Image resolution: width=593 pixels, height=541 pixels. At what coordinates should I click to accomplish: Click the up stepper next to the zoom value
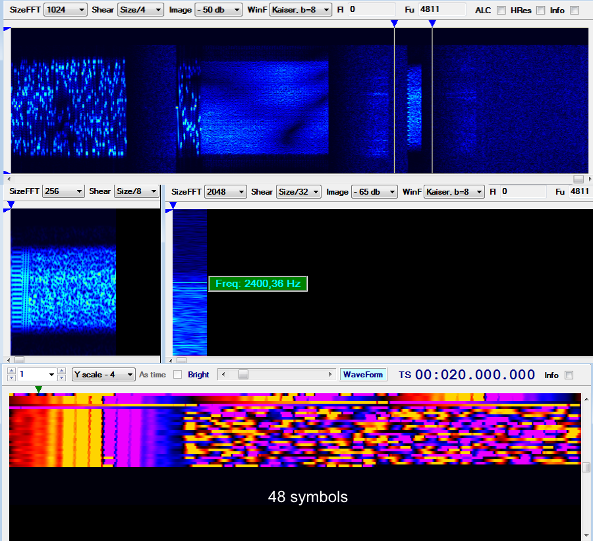point(61,370)
